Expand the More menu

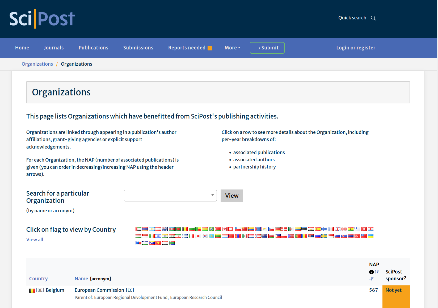point(232,48)
